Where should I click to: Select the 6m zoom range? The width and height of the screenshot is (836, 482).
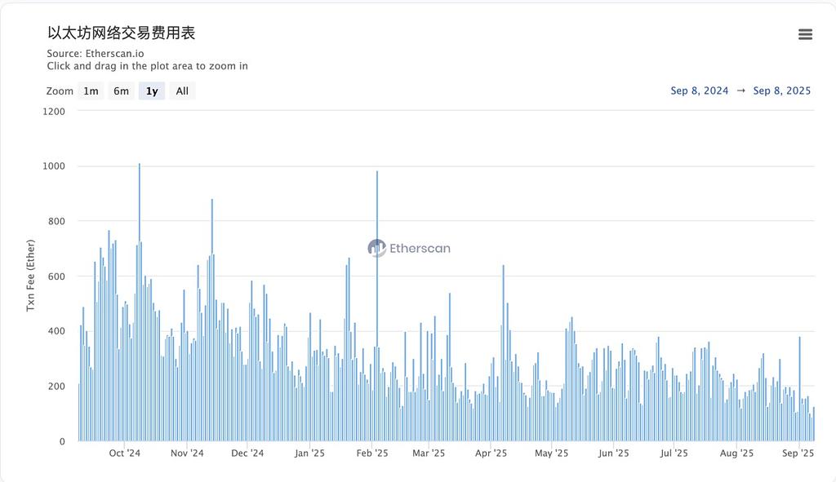(x=121, y=91)
